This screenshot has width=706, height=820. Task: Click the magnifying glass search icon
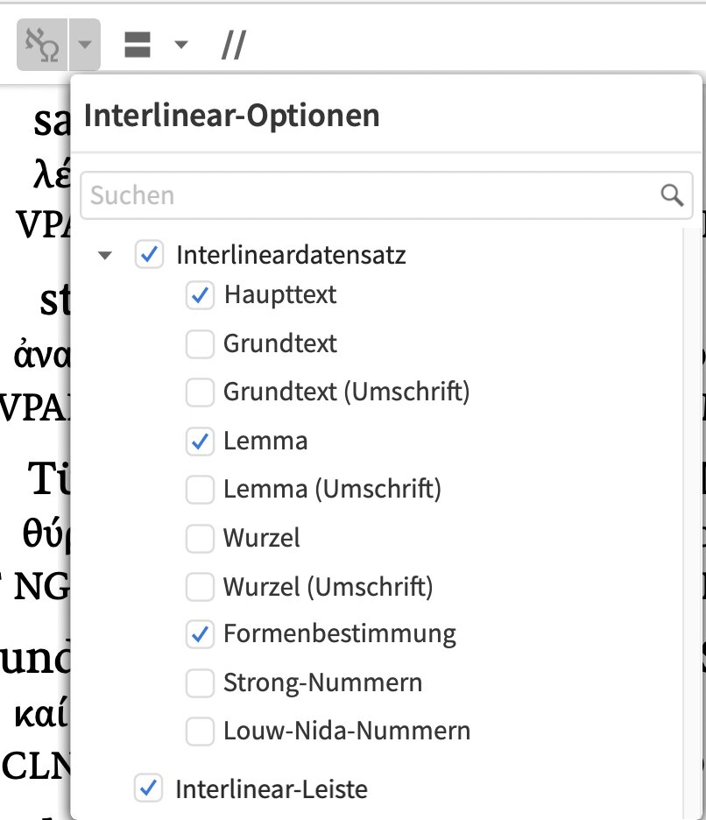coord(672,195)
